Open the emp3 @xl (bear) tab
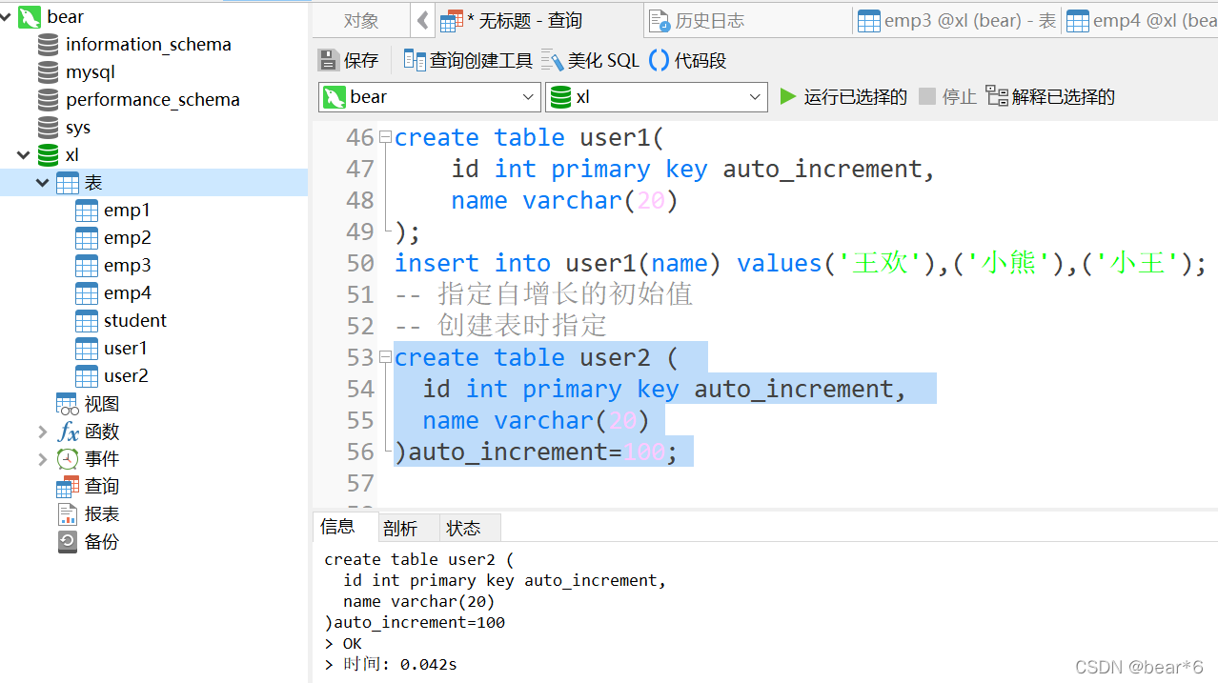 click(x=957, y=20)
